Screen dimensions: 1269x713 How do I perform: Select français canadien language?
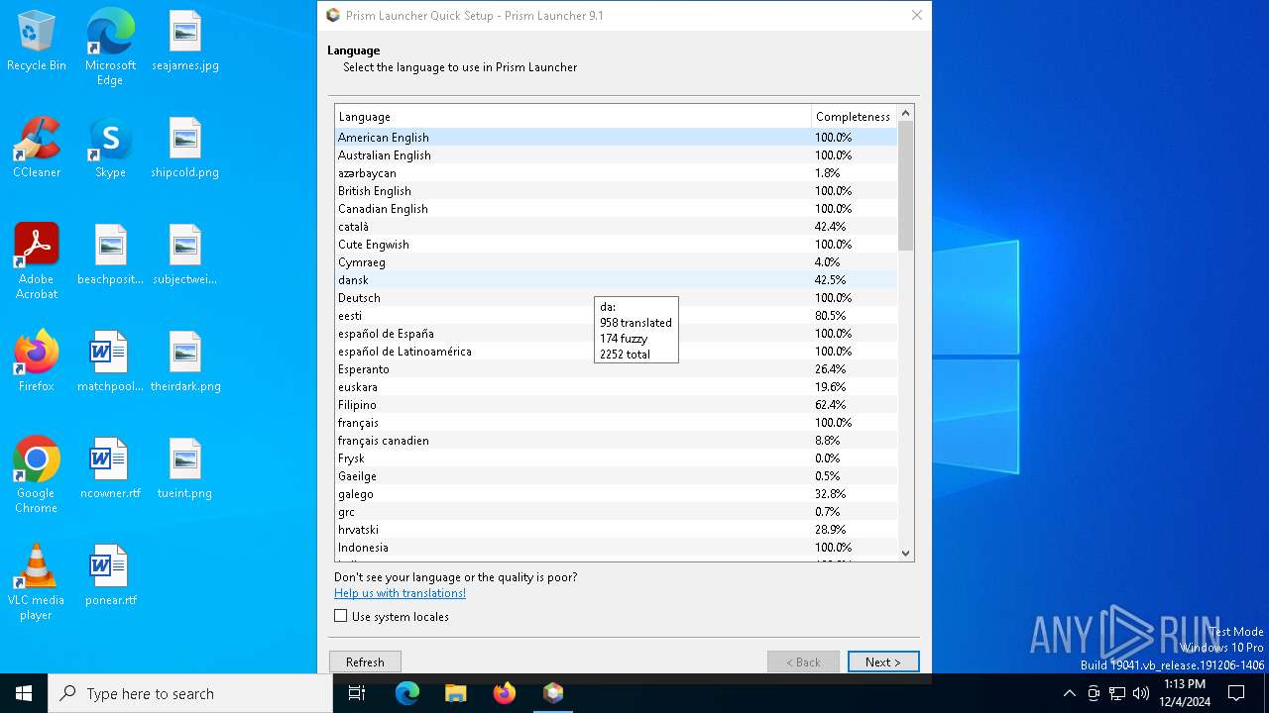point(616,441)
